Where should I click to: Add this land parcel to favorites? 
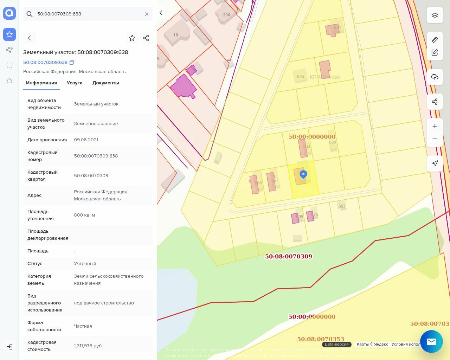pos(132,38)
